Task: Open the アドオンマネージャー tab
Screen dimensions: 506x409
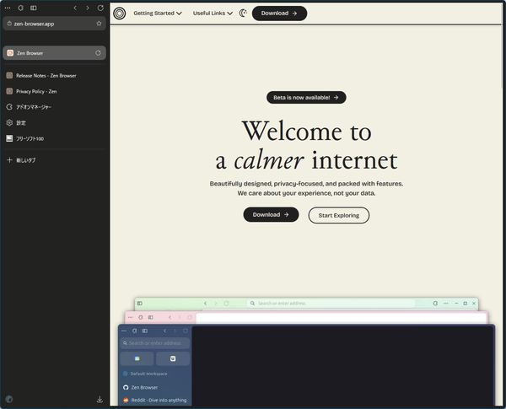Action: pyautogui.click(x=54, y=107)
